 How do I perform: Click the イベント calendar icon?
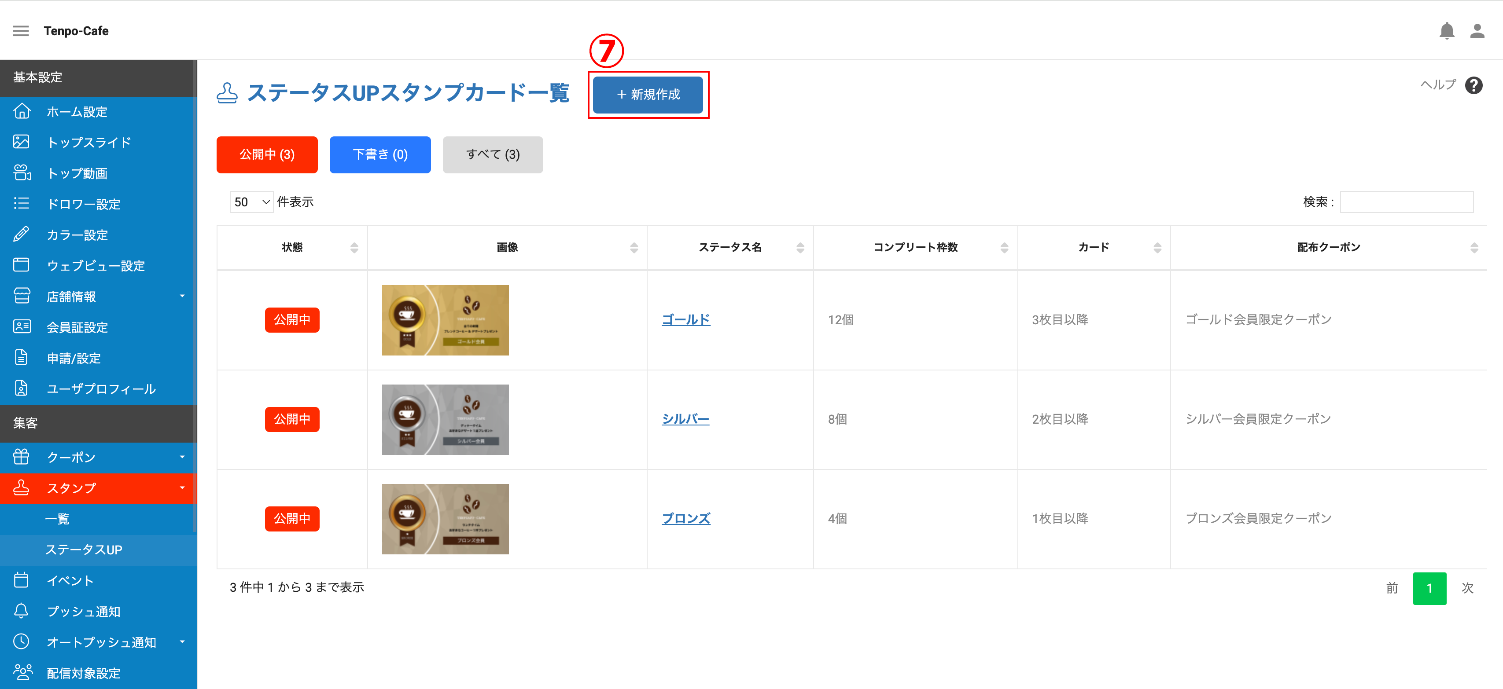point(22,580)
